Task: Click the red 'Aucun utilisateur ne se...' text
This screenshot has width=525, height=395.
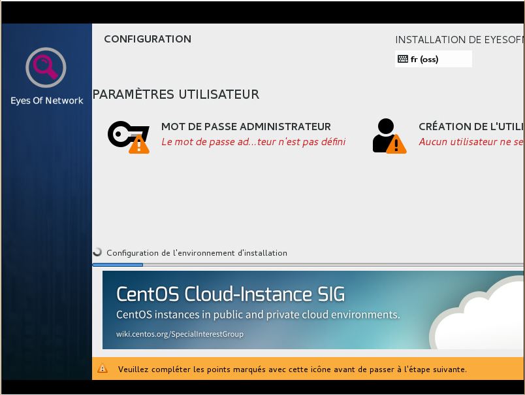Action: 470,142
